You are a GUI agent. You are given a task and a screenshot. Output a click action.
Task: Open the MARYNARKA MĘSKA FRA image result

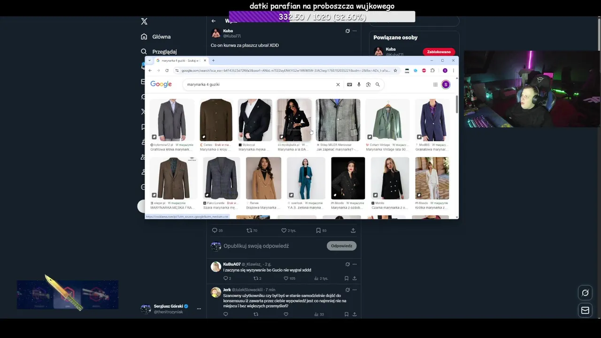[x=173, y=178]
